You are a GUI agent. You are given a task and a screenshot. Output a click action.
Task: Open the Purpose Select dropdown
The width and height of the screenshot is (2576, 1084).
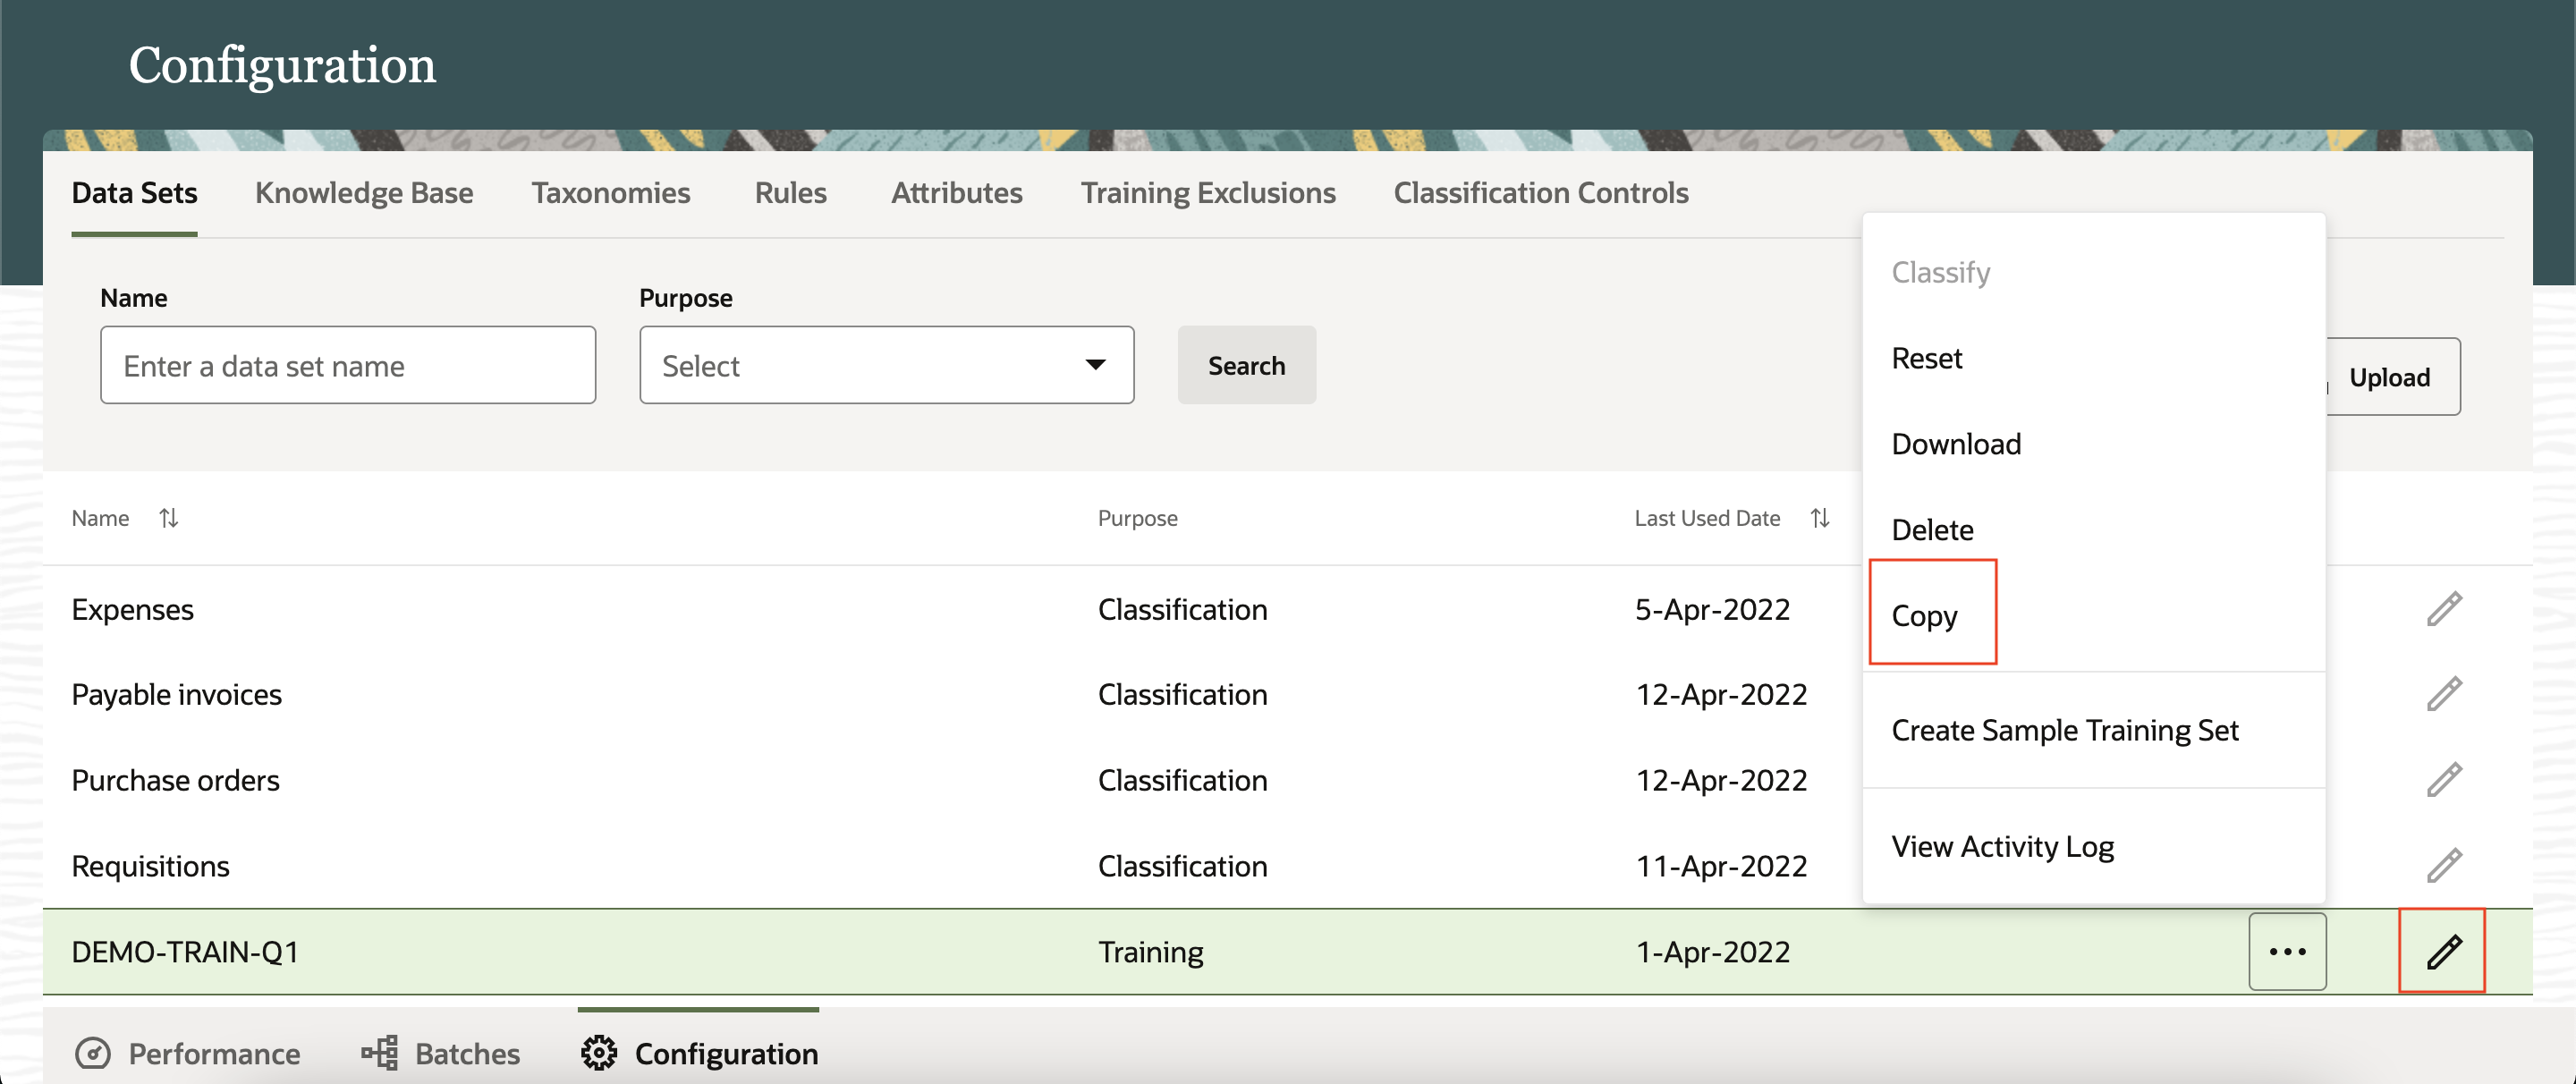tap(886, 365)
